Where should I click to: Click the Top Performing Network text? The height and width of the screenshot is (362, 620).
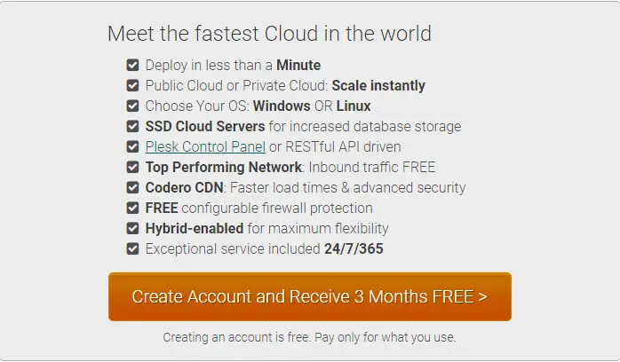tap(224, 167)
